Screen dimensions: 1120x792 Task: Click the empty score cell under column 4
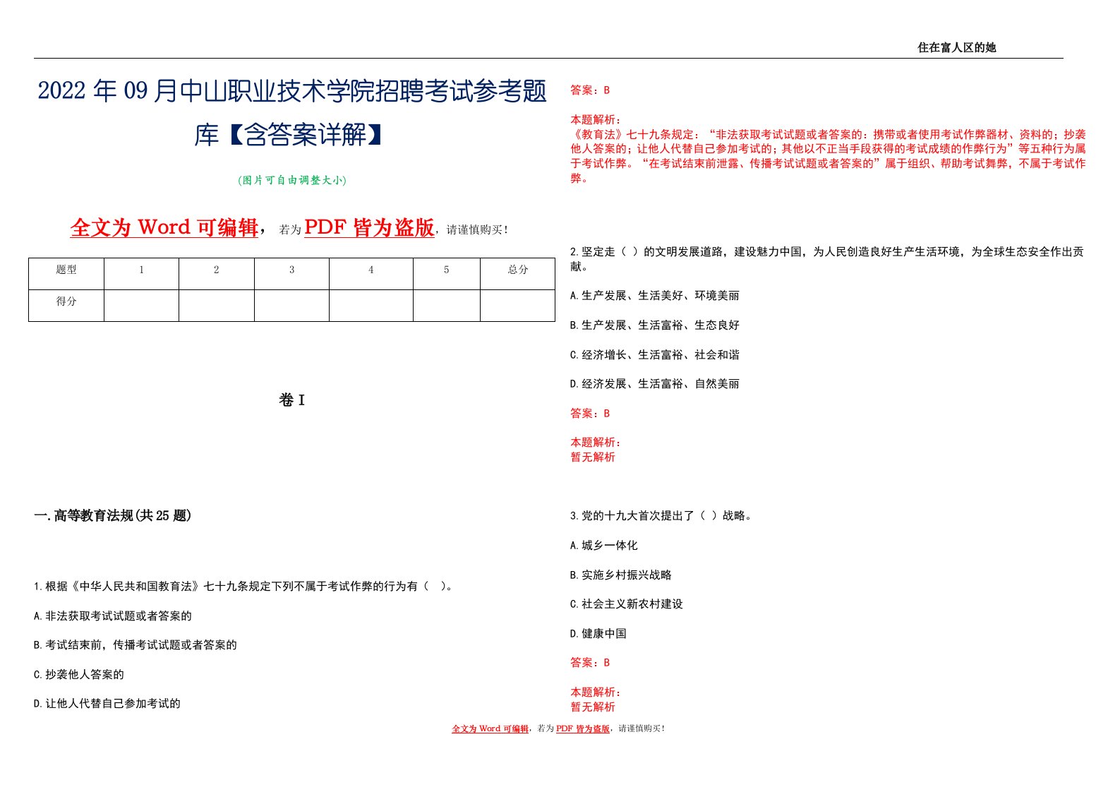tap(371, 305)
